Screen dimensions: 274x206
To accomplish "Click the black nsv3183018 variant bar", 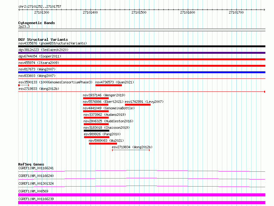I will [x=96, y=131].
